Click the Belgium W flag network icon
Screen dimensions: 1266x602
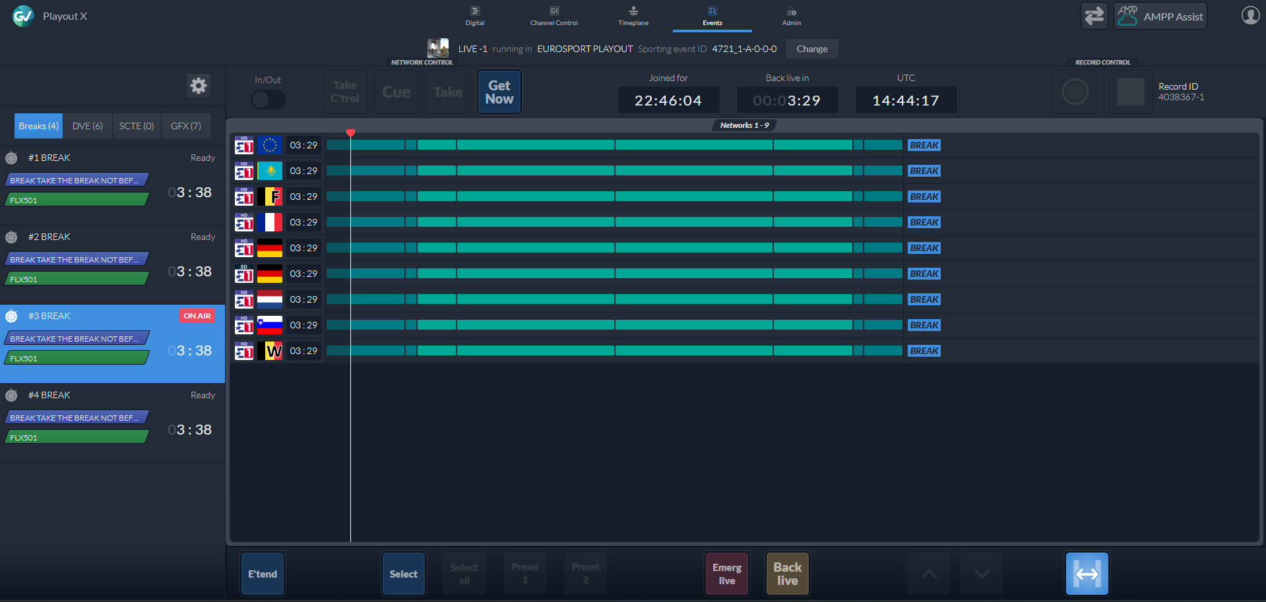[x=270, y=351]
